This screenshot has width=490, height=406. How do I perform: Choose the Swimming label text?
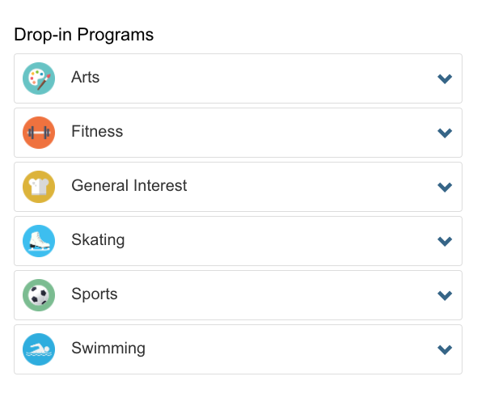pos(108,349)
